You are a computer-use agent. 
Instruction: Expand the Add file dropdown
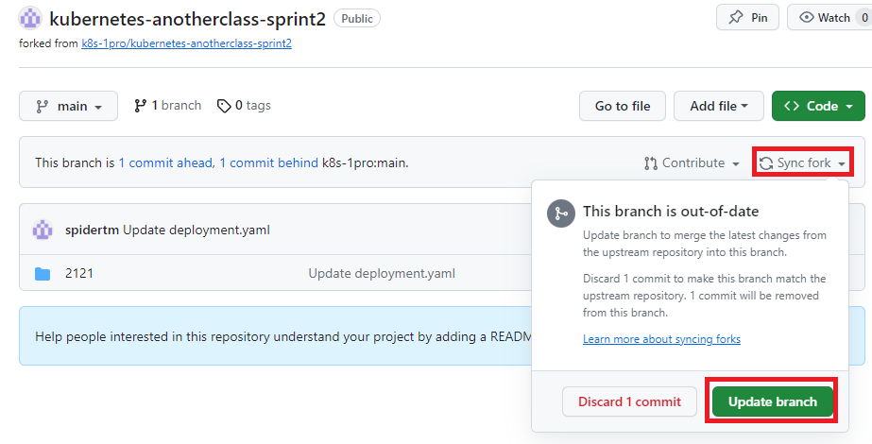click(x=719, y=106)
